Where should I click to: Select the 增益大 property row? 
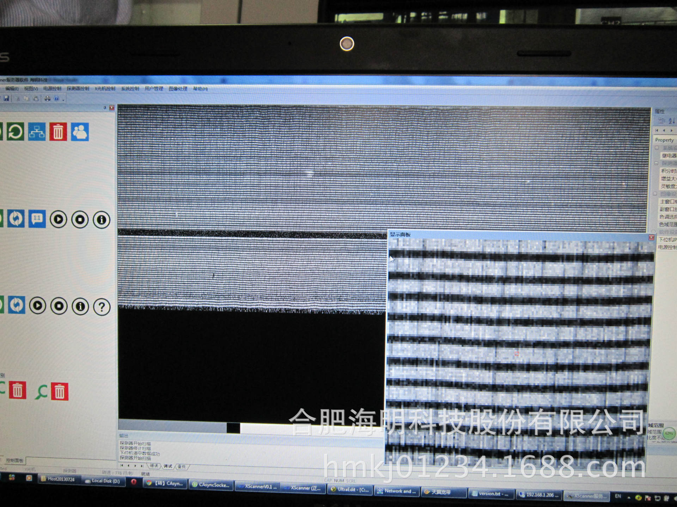[668, 179]
